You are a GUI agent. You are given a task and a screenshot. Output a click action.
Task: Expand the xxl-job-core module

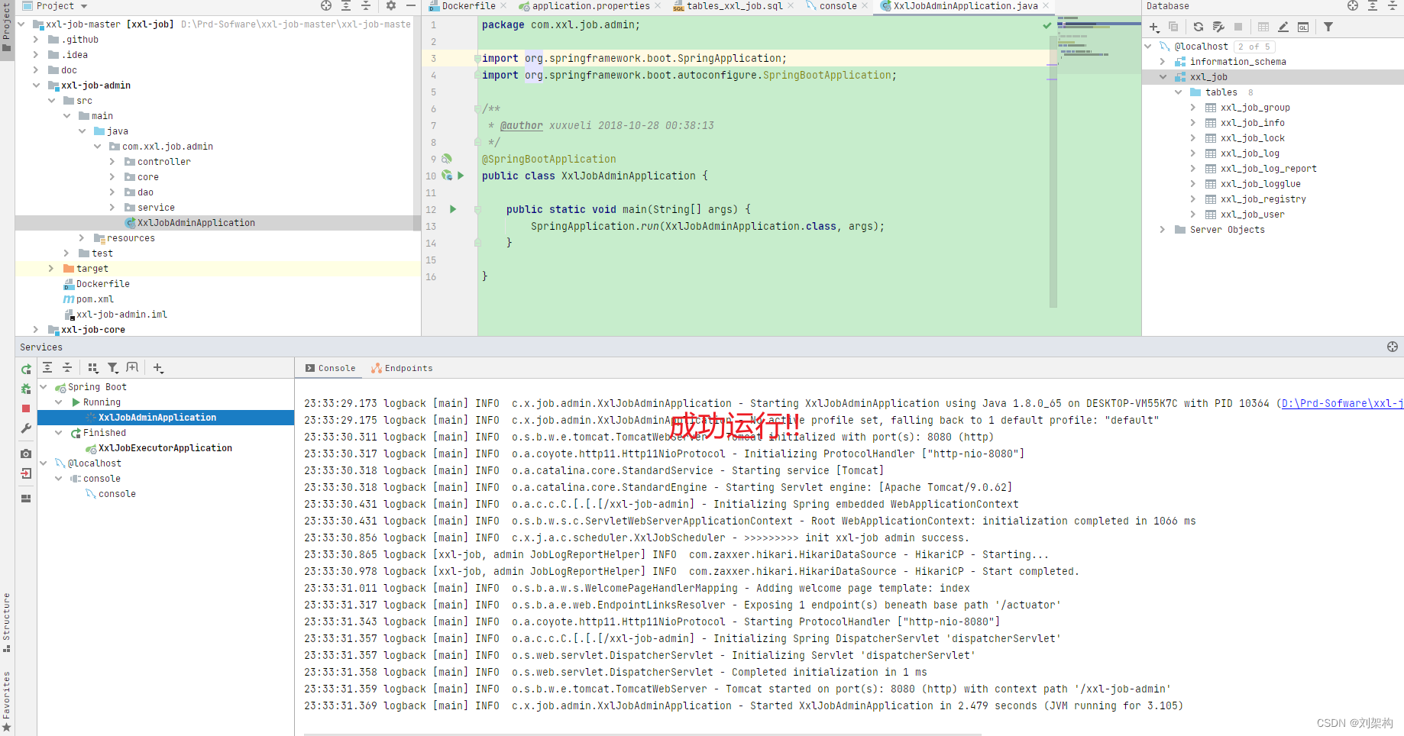pyautogui.click(x=36, y=330)
